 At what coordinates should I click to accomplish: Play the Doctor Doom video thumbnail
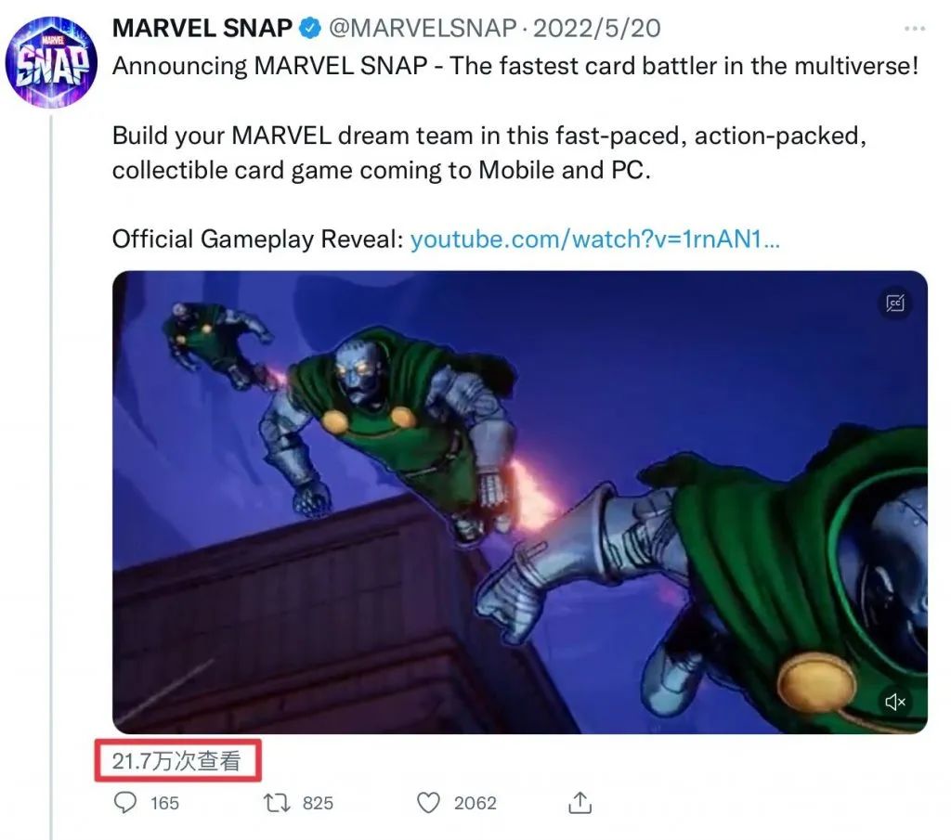[x=519, y=501]
